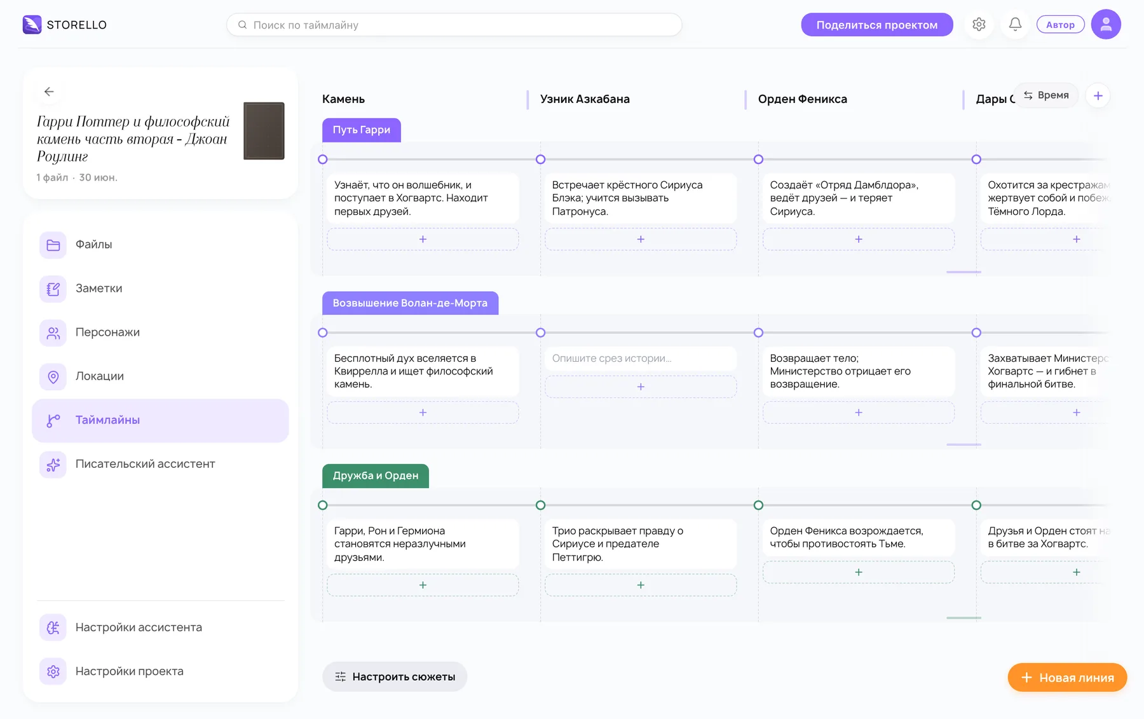
Task: Add card under 'Опишите срез истории' field
Action: (641, 387)
